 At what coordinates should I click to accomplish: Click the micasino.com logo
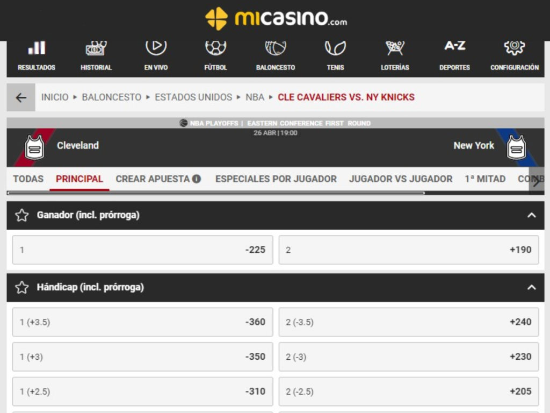click(x=276, y=19)
